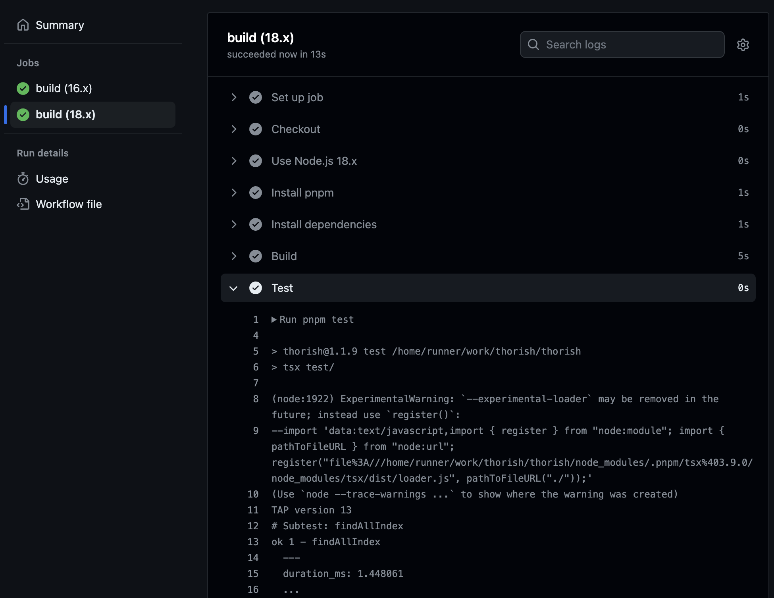This screenshot has width=774, height=598.
Task: Click the green checkmark icon next to Test
Action: click(x=256, y=288)
